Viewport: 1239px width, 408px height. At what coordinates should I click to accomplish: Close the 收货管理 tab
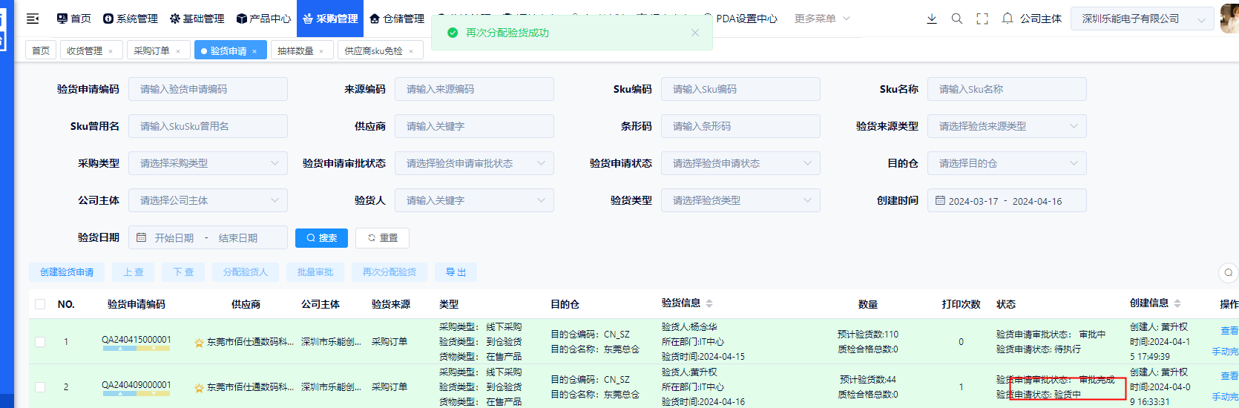pyautogui.click(x=111, y=51)
